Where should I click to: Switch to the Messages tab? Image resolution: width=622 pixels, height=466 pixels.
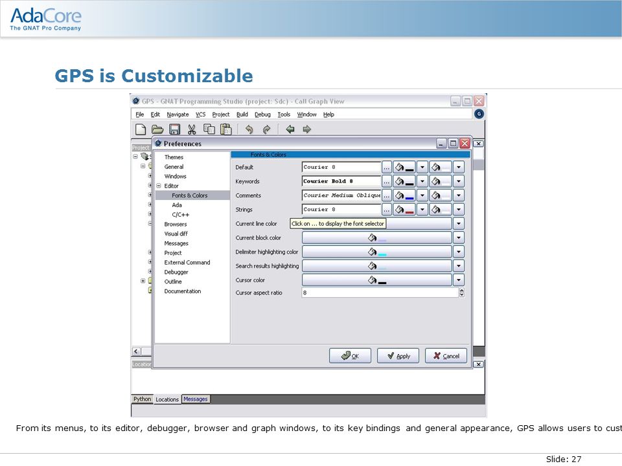tap(196, 399)
